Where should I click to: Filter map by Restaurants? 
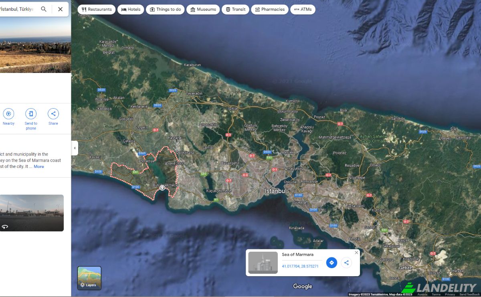[x=97, y=9]
